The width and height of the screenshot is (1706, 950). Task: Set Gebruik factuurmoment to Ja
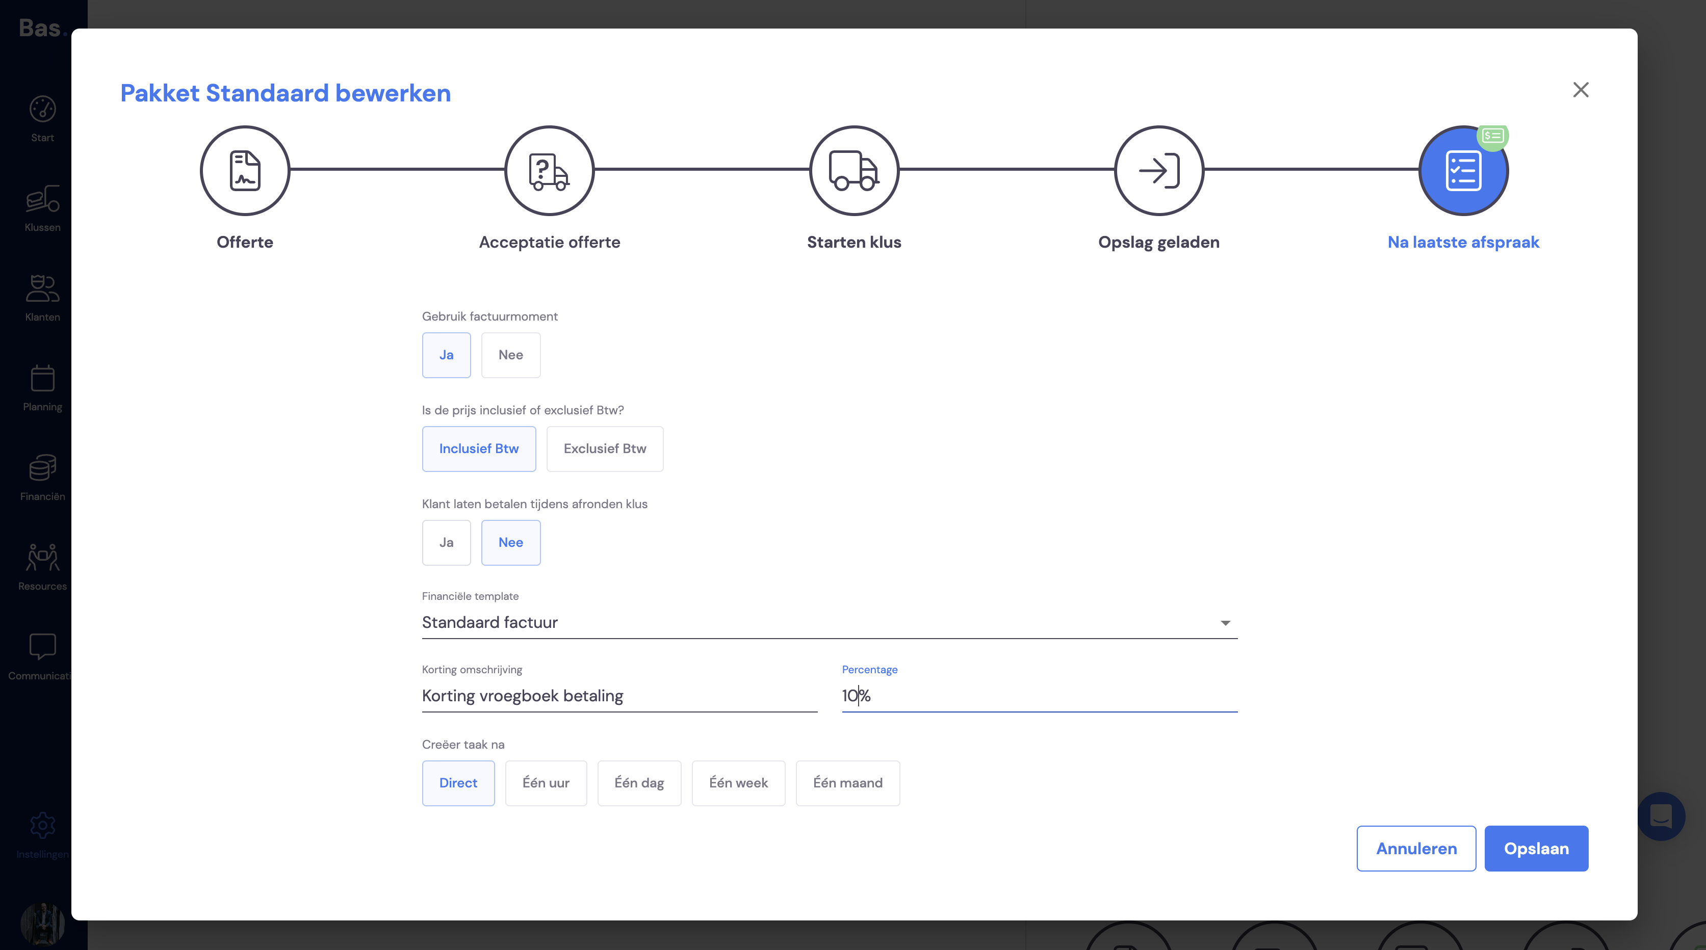click(446, 355)
